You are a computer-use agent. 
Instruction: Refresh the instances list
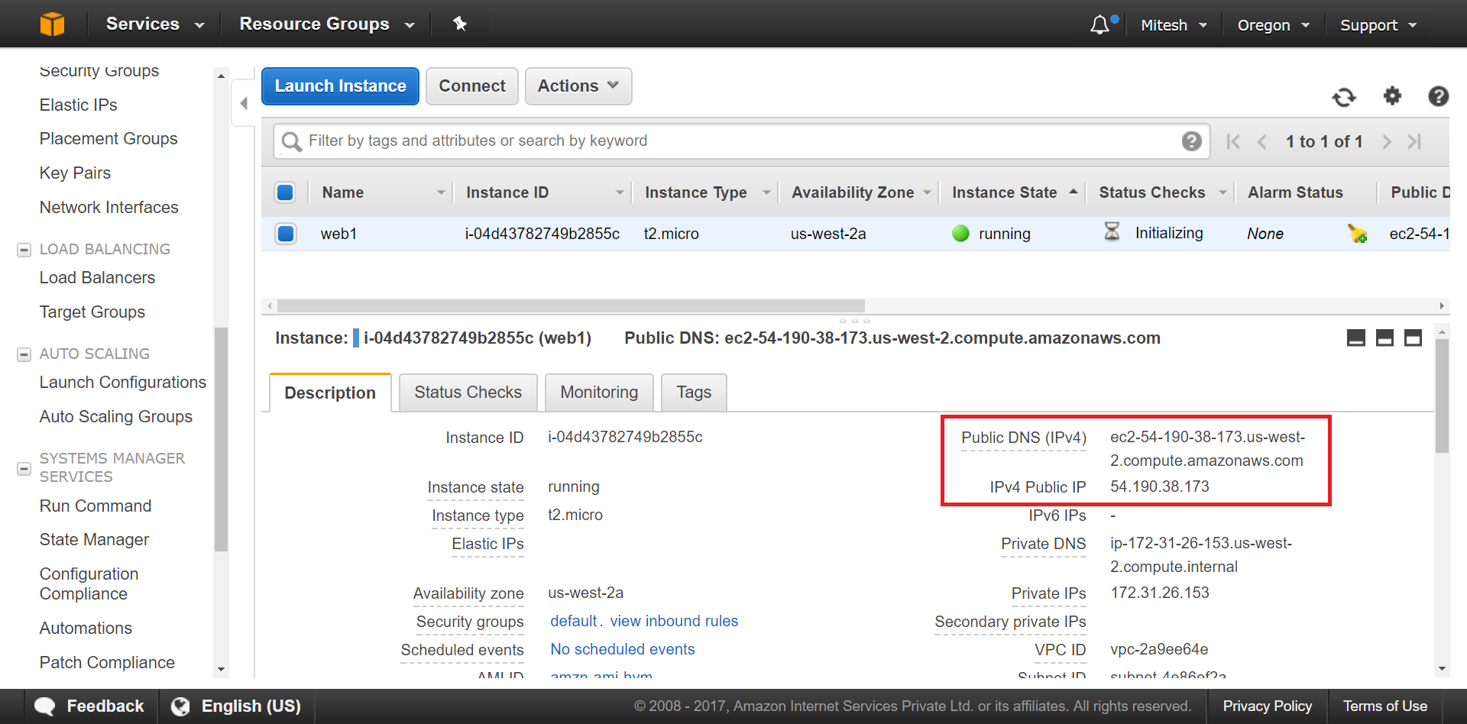1344,96
